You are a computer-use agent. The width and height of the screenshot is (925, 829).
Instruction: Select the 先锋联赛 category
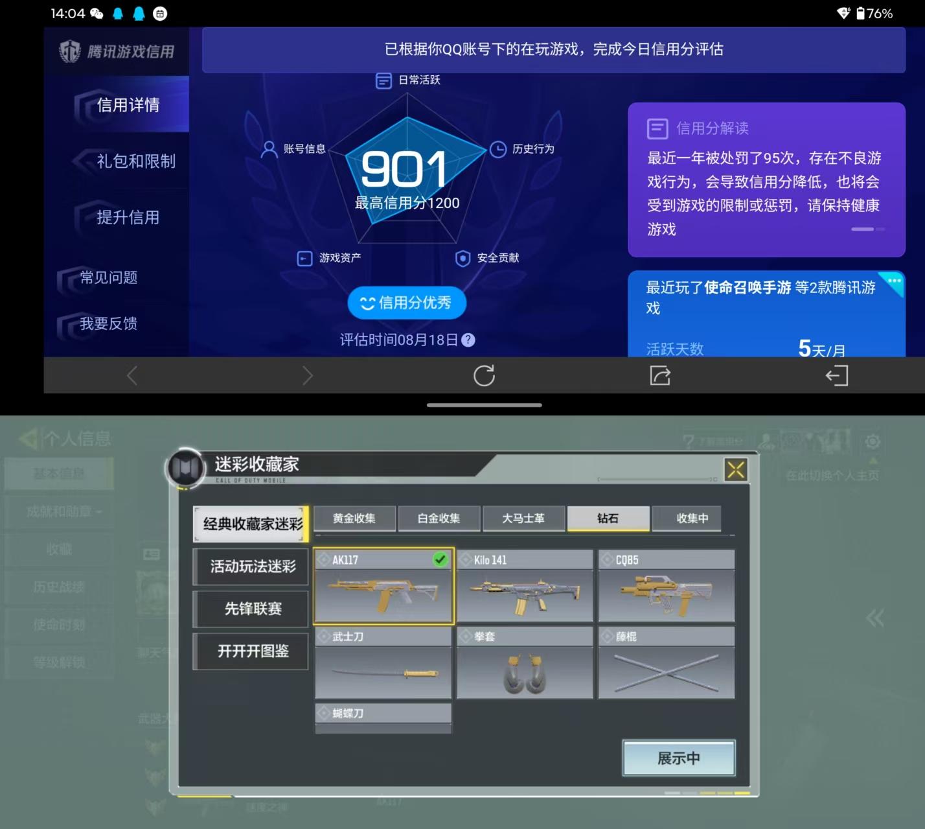[251, 609]
